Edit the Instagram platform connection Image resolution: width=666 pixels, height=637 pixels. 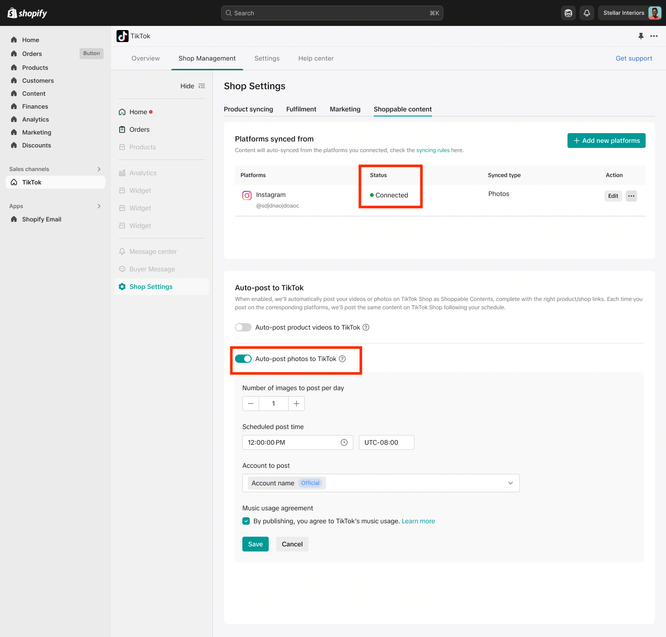(613, 196)
